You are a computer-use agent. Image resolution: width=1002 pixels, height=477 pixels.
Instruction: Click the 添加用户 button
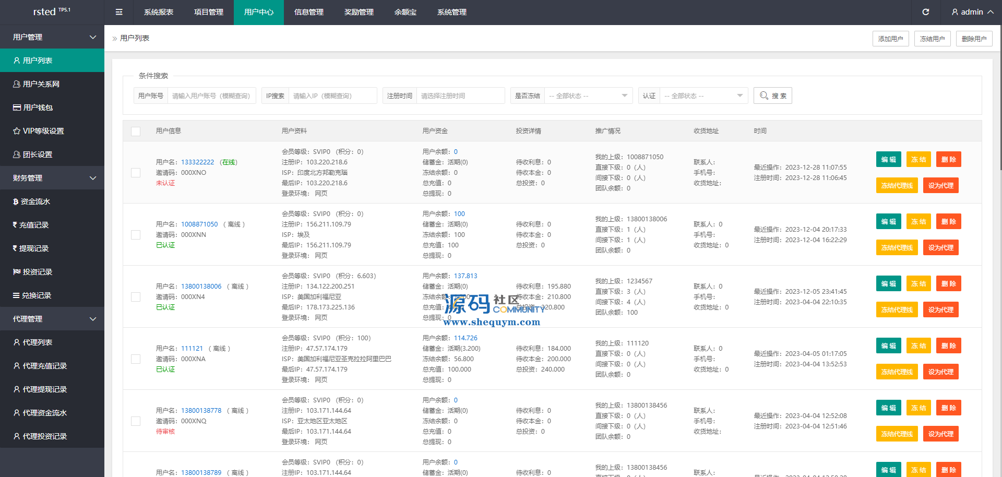[x=891, y=39]
